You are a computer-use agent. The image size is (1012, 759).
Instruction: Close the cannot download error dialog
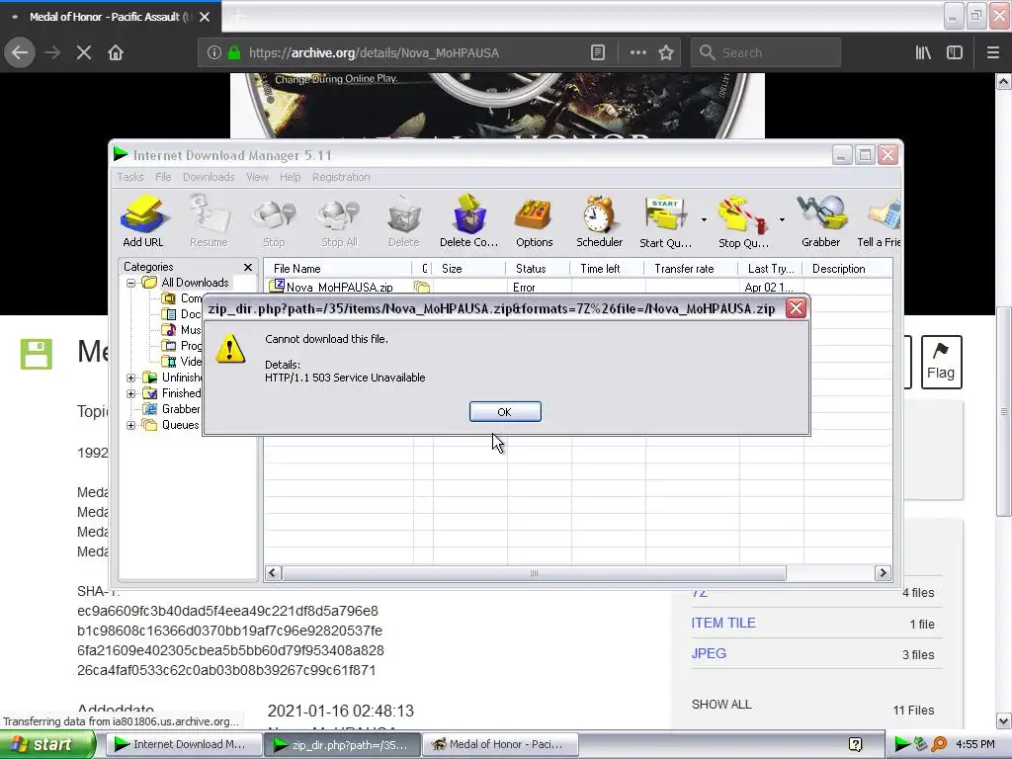796,308
